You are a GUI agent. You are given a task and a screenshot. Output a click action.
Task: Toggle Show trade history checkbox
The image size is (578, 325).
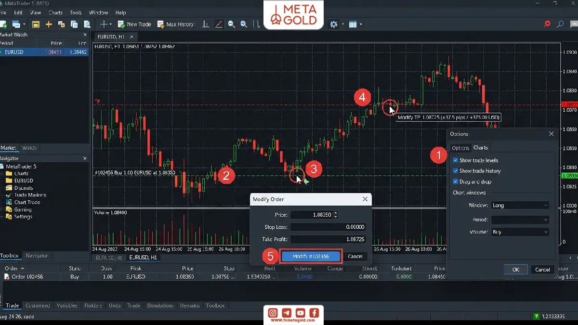(456, 171)
